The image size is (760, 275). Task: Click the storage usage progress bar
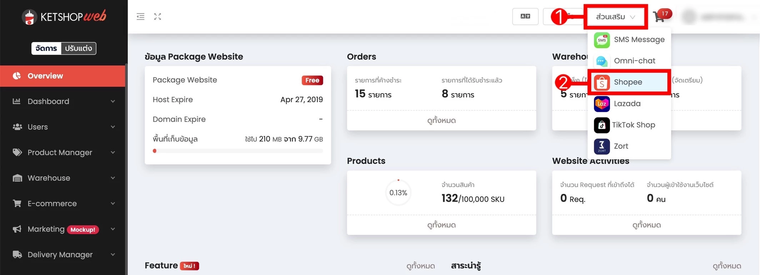coord(238,151)
